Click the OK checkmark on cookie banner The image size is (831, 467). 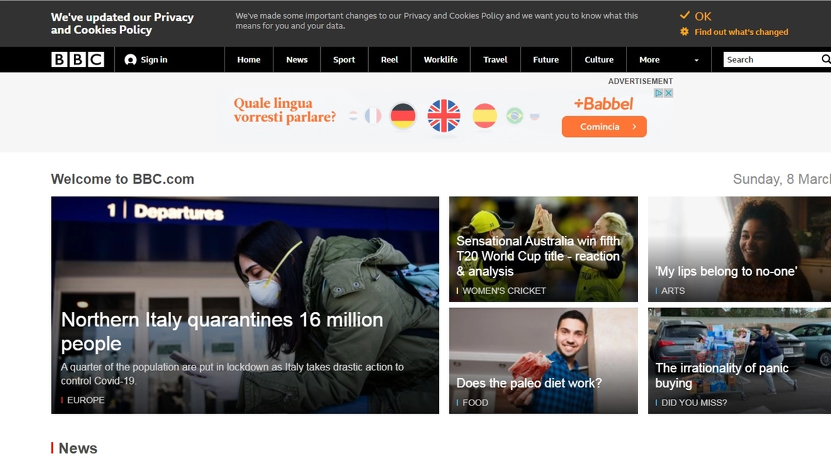point(685,16)
